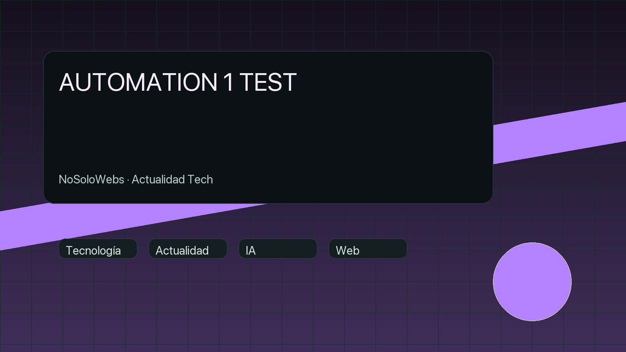Select the Actualidad Tech subtitle text
The image size is (626, 352).
[172, 180]
